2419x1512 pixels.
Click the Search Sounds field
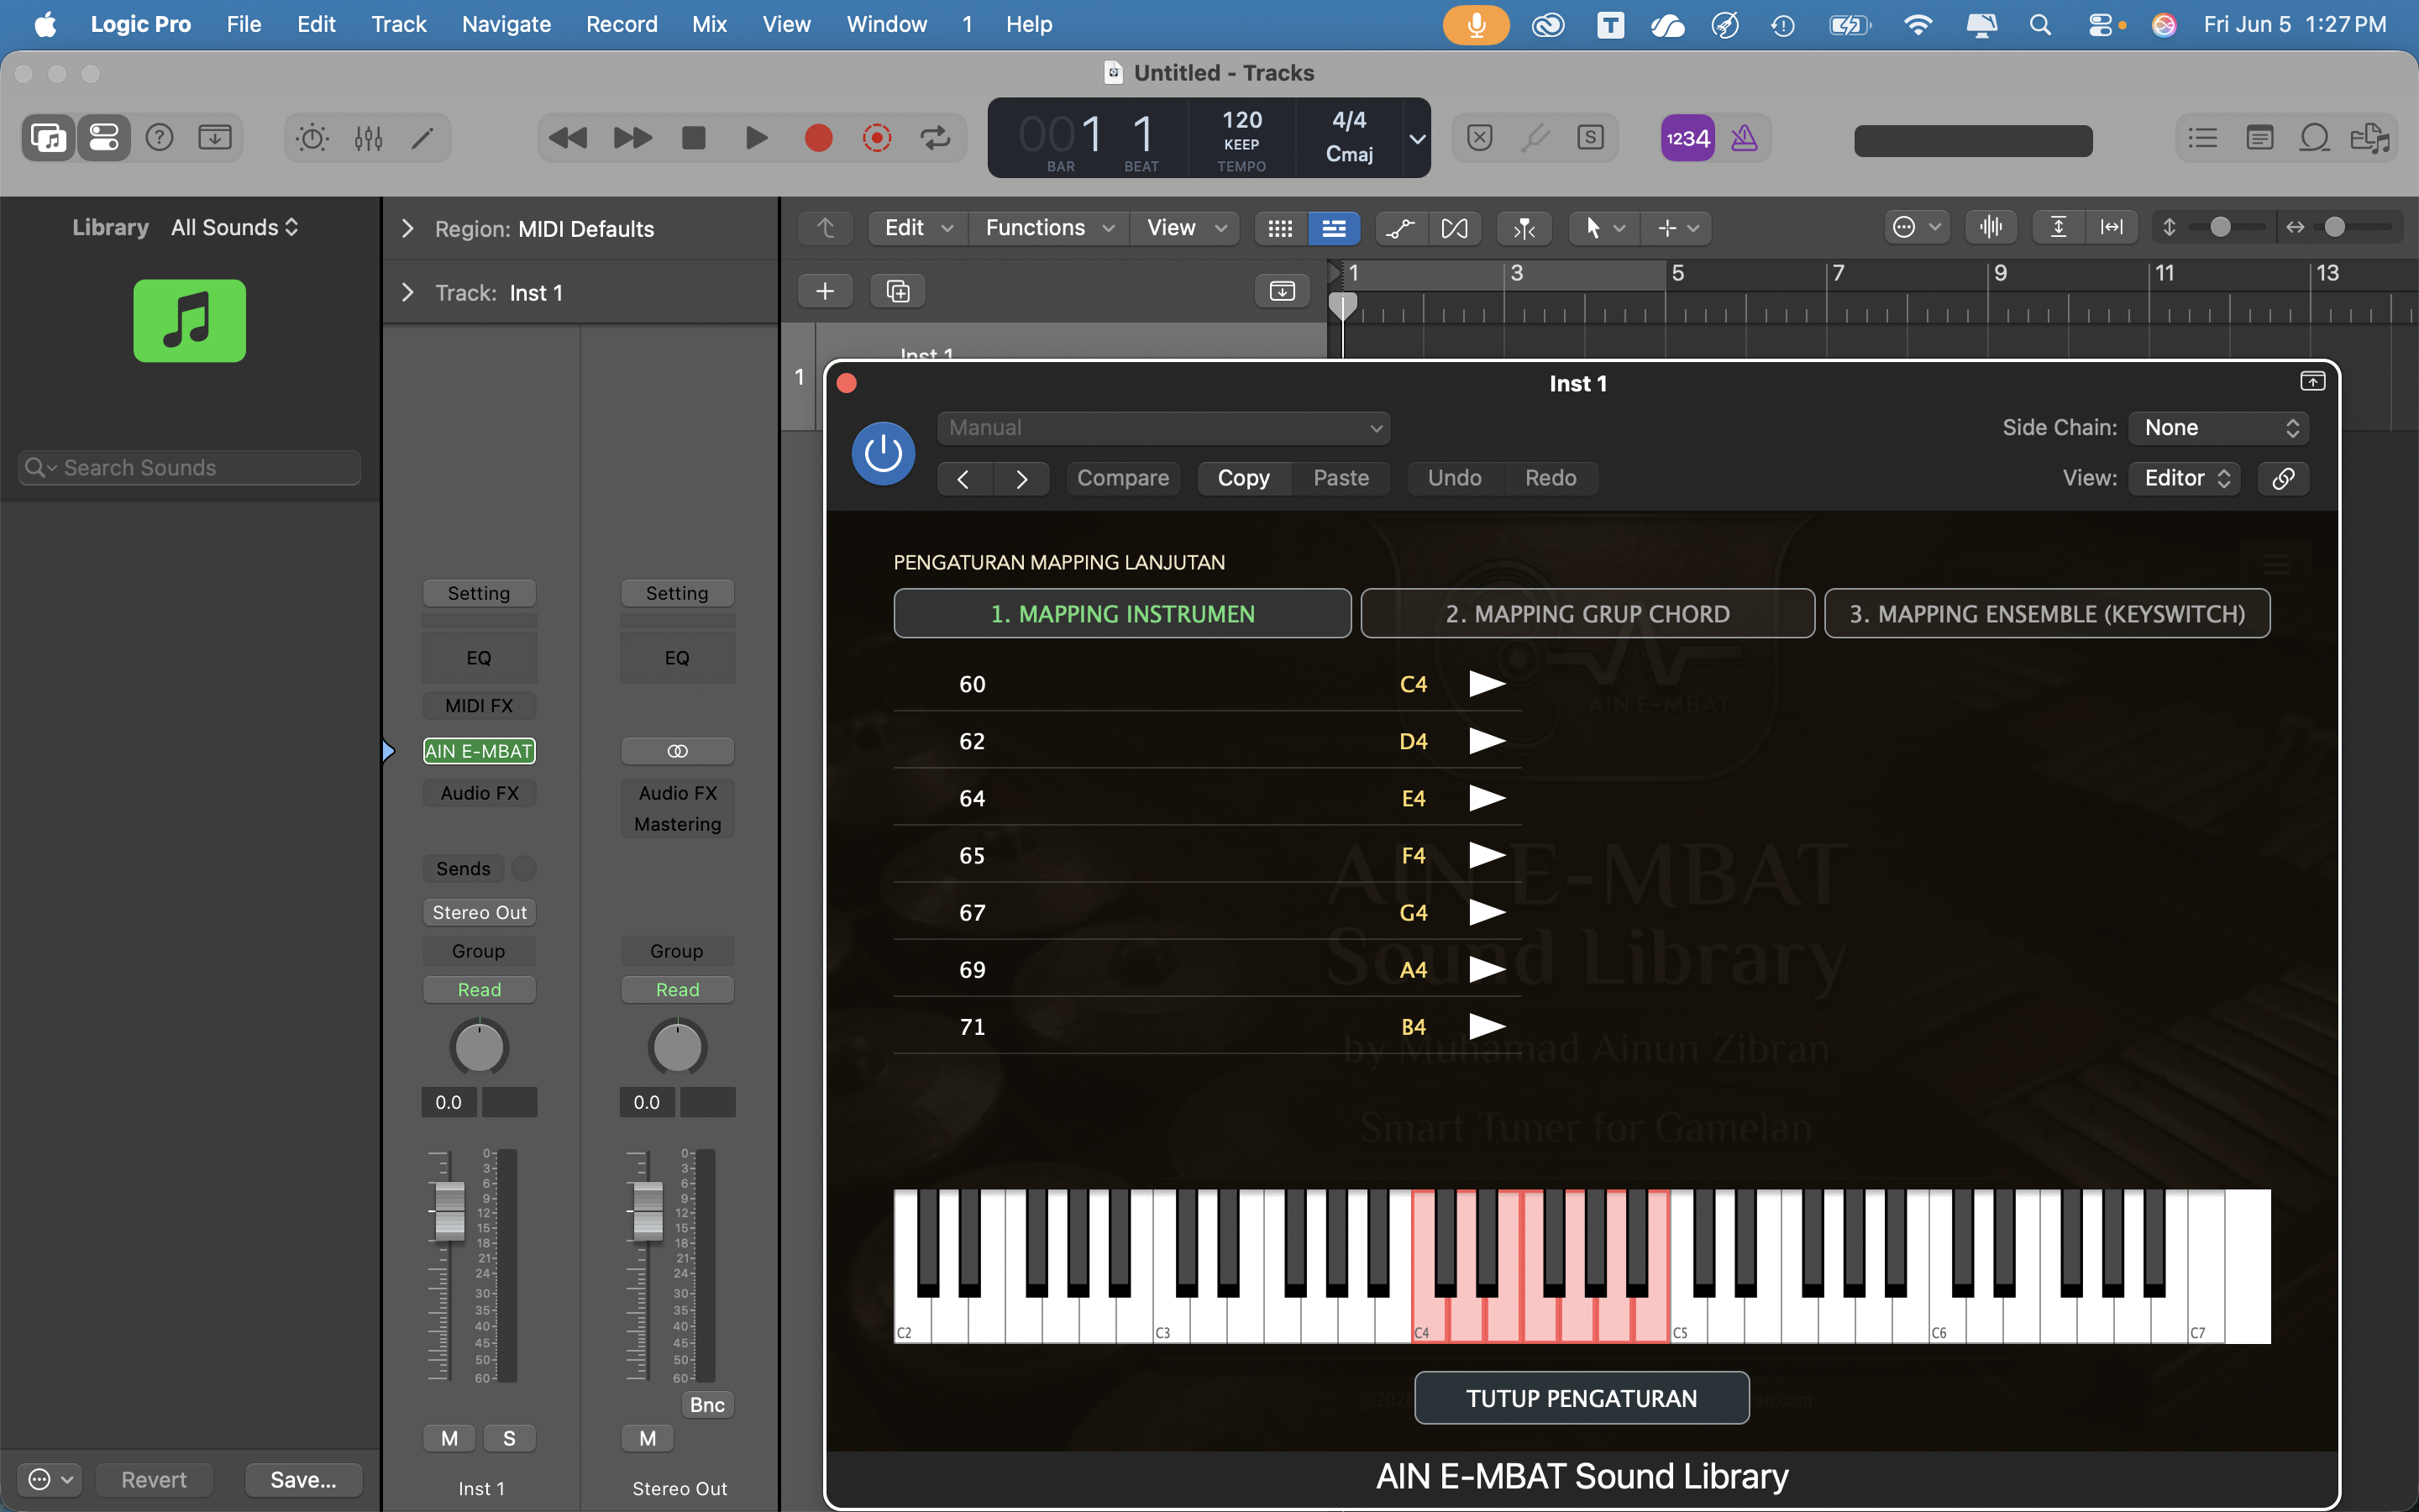[190, 467]
